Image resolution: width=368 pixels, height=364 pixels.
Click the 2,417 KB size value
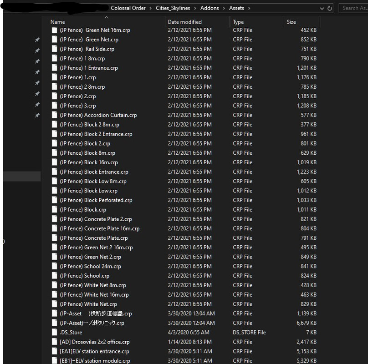pyautogui.click(x=307, y=342)
